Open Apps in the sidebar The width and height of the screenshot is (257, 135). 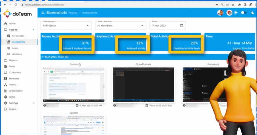tap(15, 48)
